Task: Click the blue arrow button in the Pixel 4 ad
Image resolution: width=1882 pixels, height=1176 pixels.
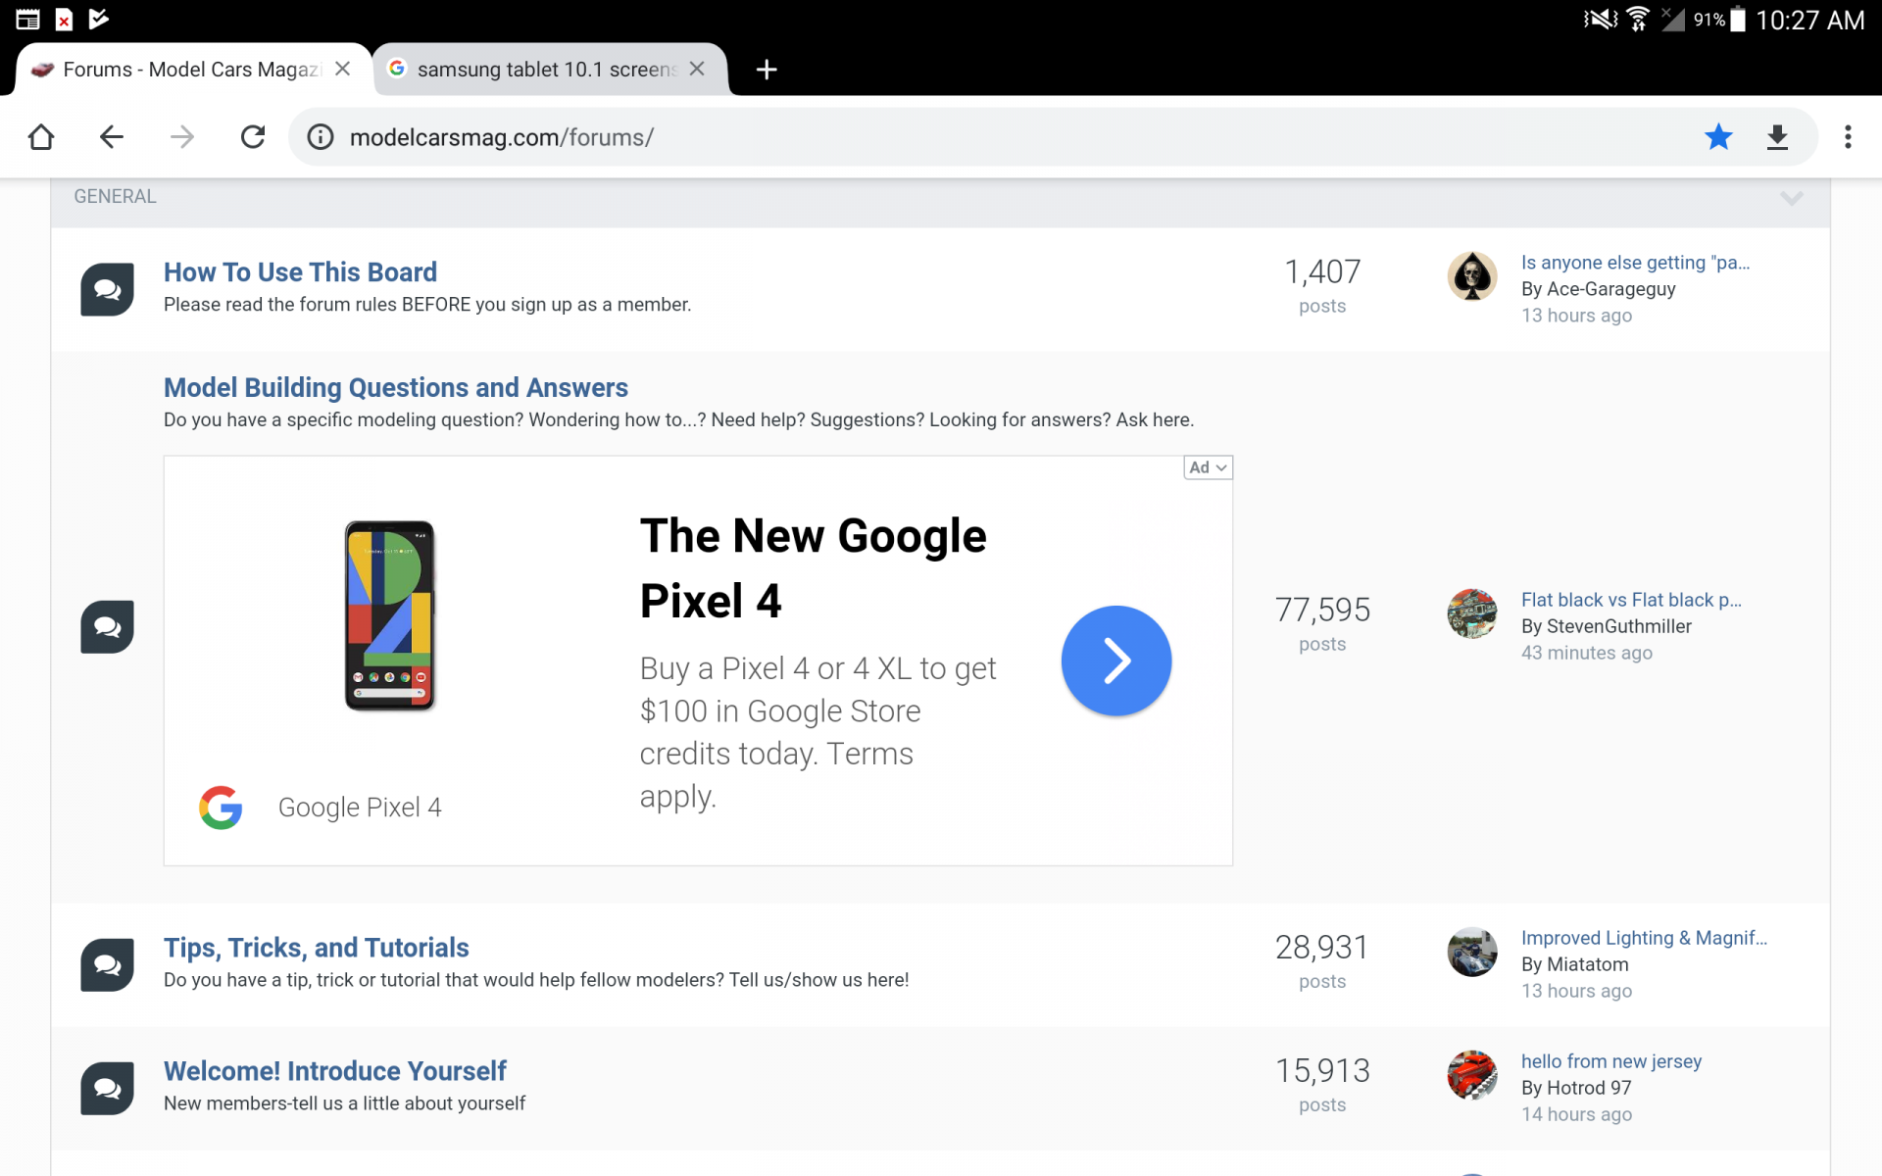Action: click(1115, 660)
